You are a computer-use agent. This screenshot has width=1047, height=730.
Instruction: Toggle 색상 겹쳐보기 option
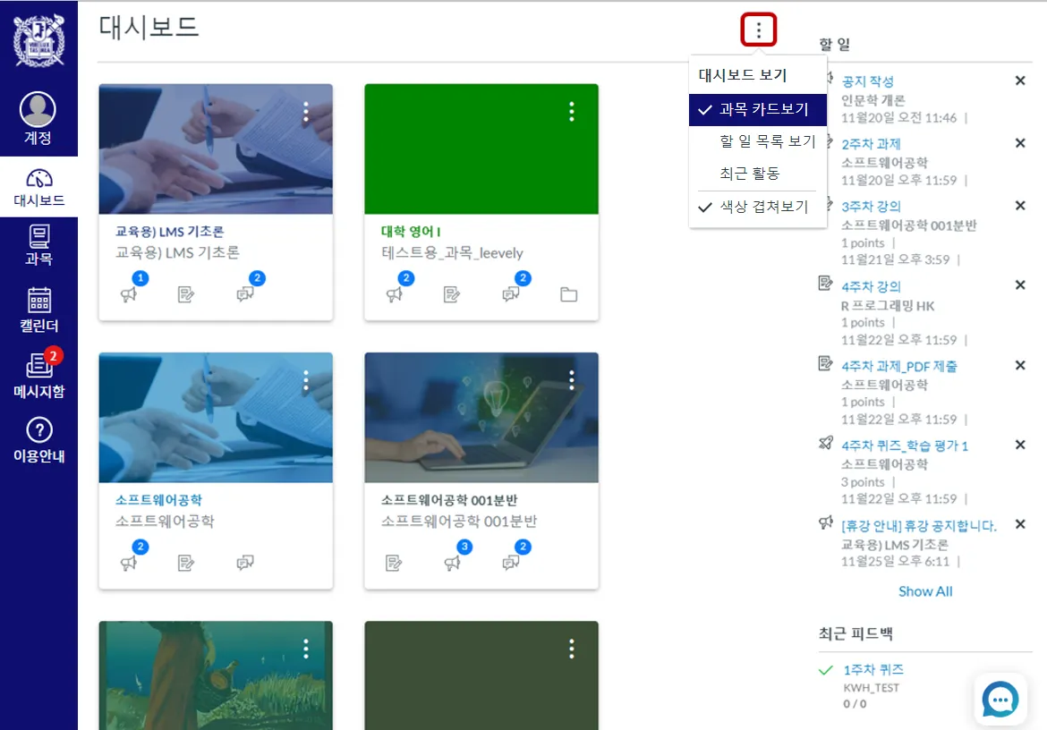pos(758,207)
